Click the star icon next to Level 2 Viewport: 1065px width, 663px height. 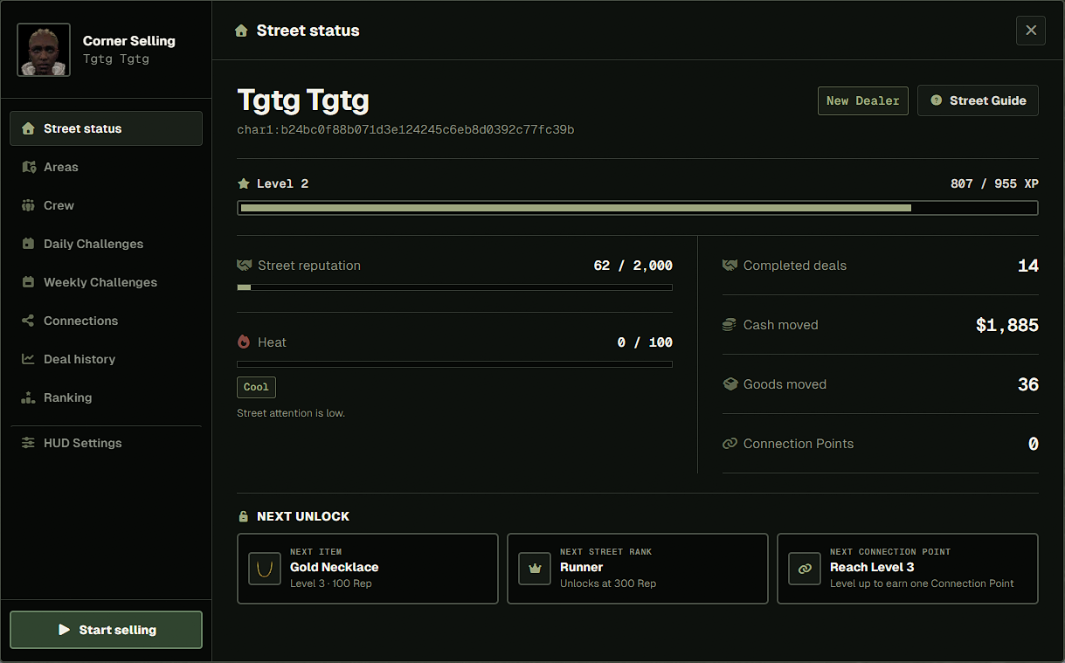[x=244, y=183]
